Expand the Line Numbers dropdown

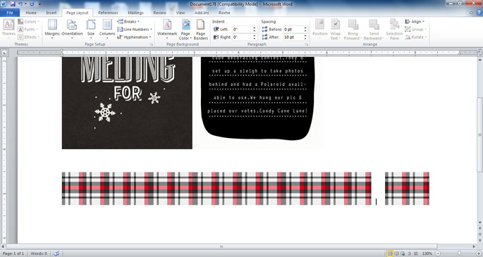[135, 29]
